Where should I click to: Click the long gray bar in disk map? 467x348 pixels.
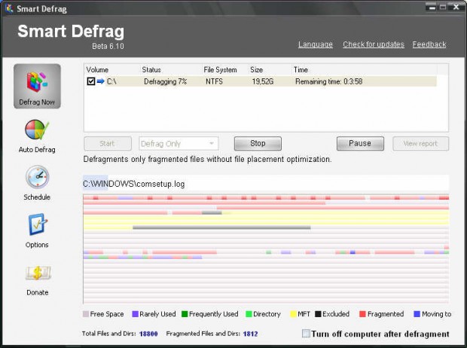pyautogui.click(x=221, y=227)
